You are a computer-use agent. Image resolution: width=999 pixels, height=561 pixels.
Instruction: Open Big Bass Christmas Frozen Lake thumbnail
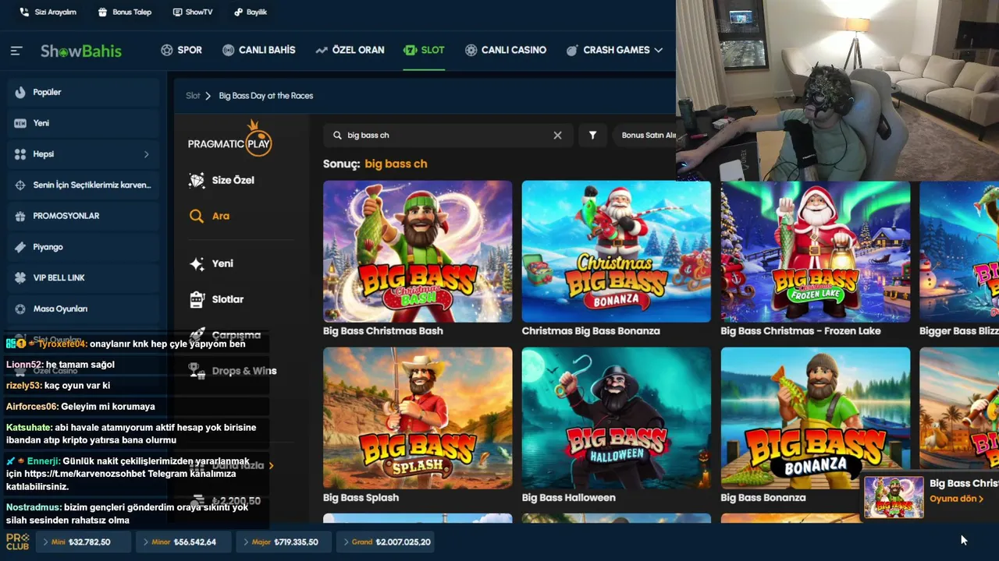click(816, 251)
